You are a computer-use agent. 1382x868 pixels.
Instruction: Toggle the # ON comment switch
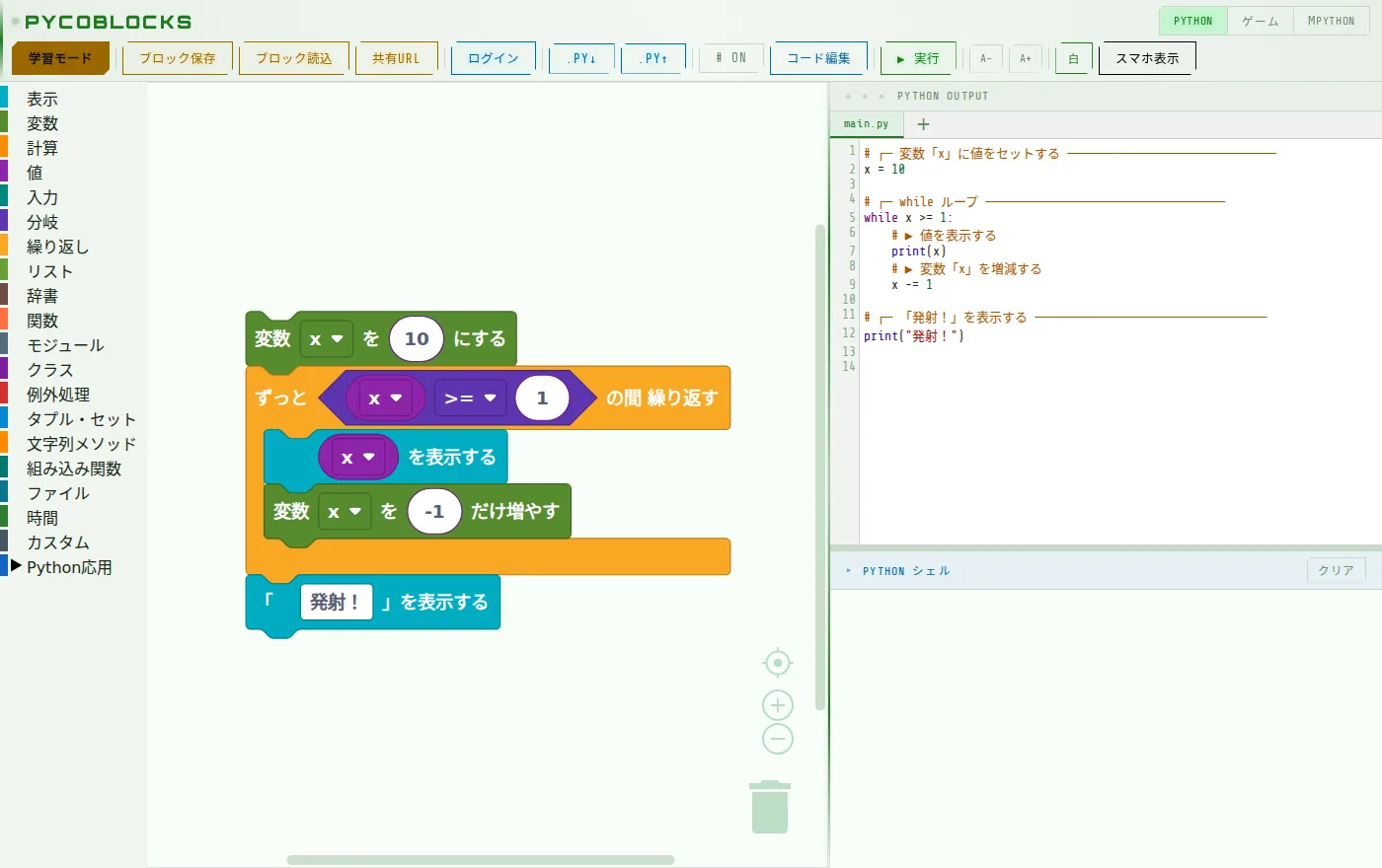coord(731,58)
